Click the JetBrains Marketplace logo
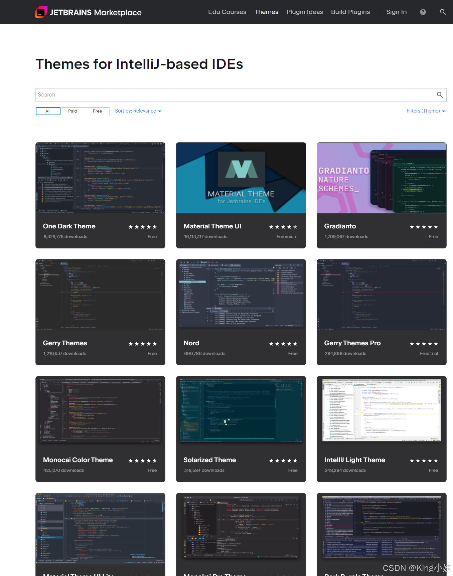This screenshot has height=576, width=453. (x=89, y=12)
